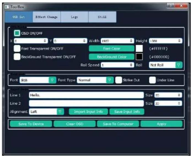Enable BackGround Transparent ON/OFF checkbox
The image size is (191, 156).
click(x=17, y=57)
